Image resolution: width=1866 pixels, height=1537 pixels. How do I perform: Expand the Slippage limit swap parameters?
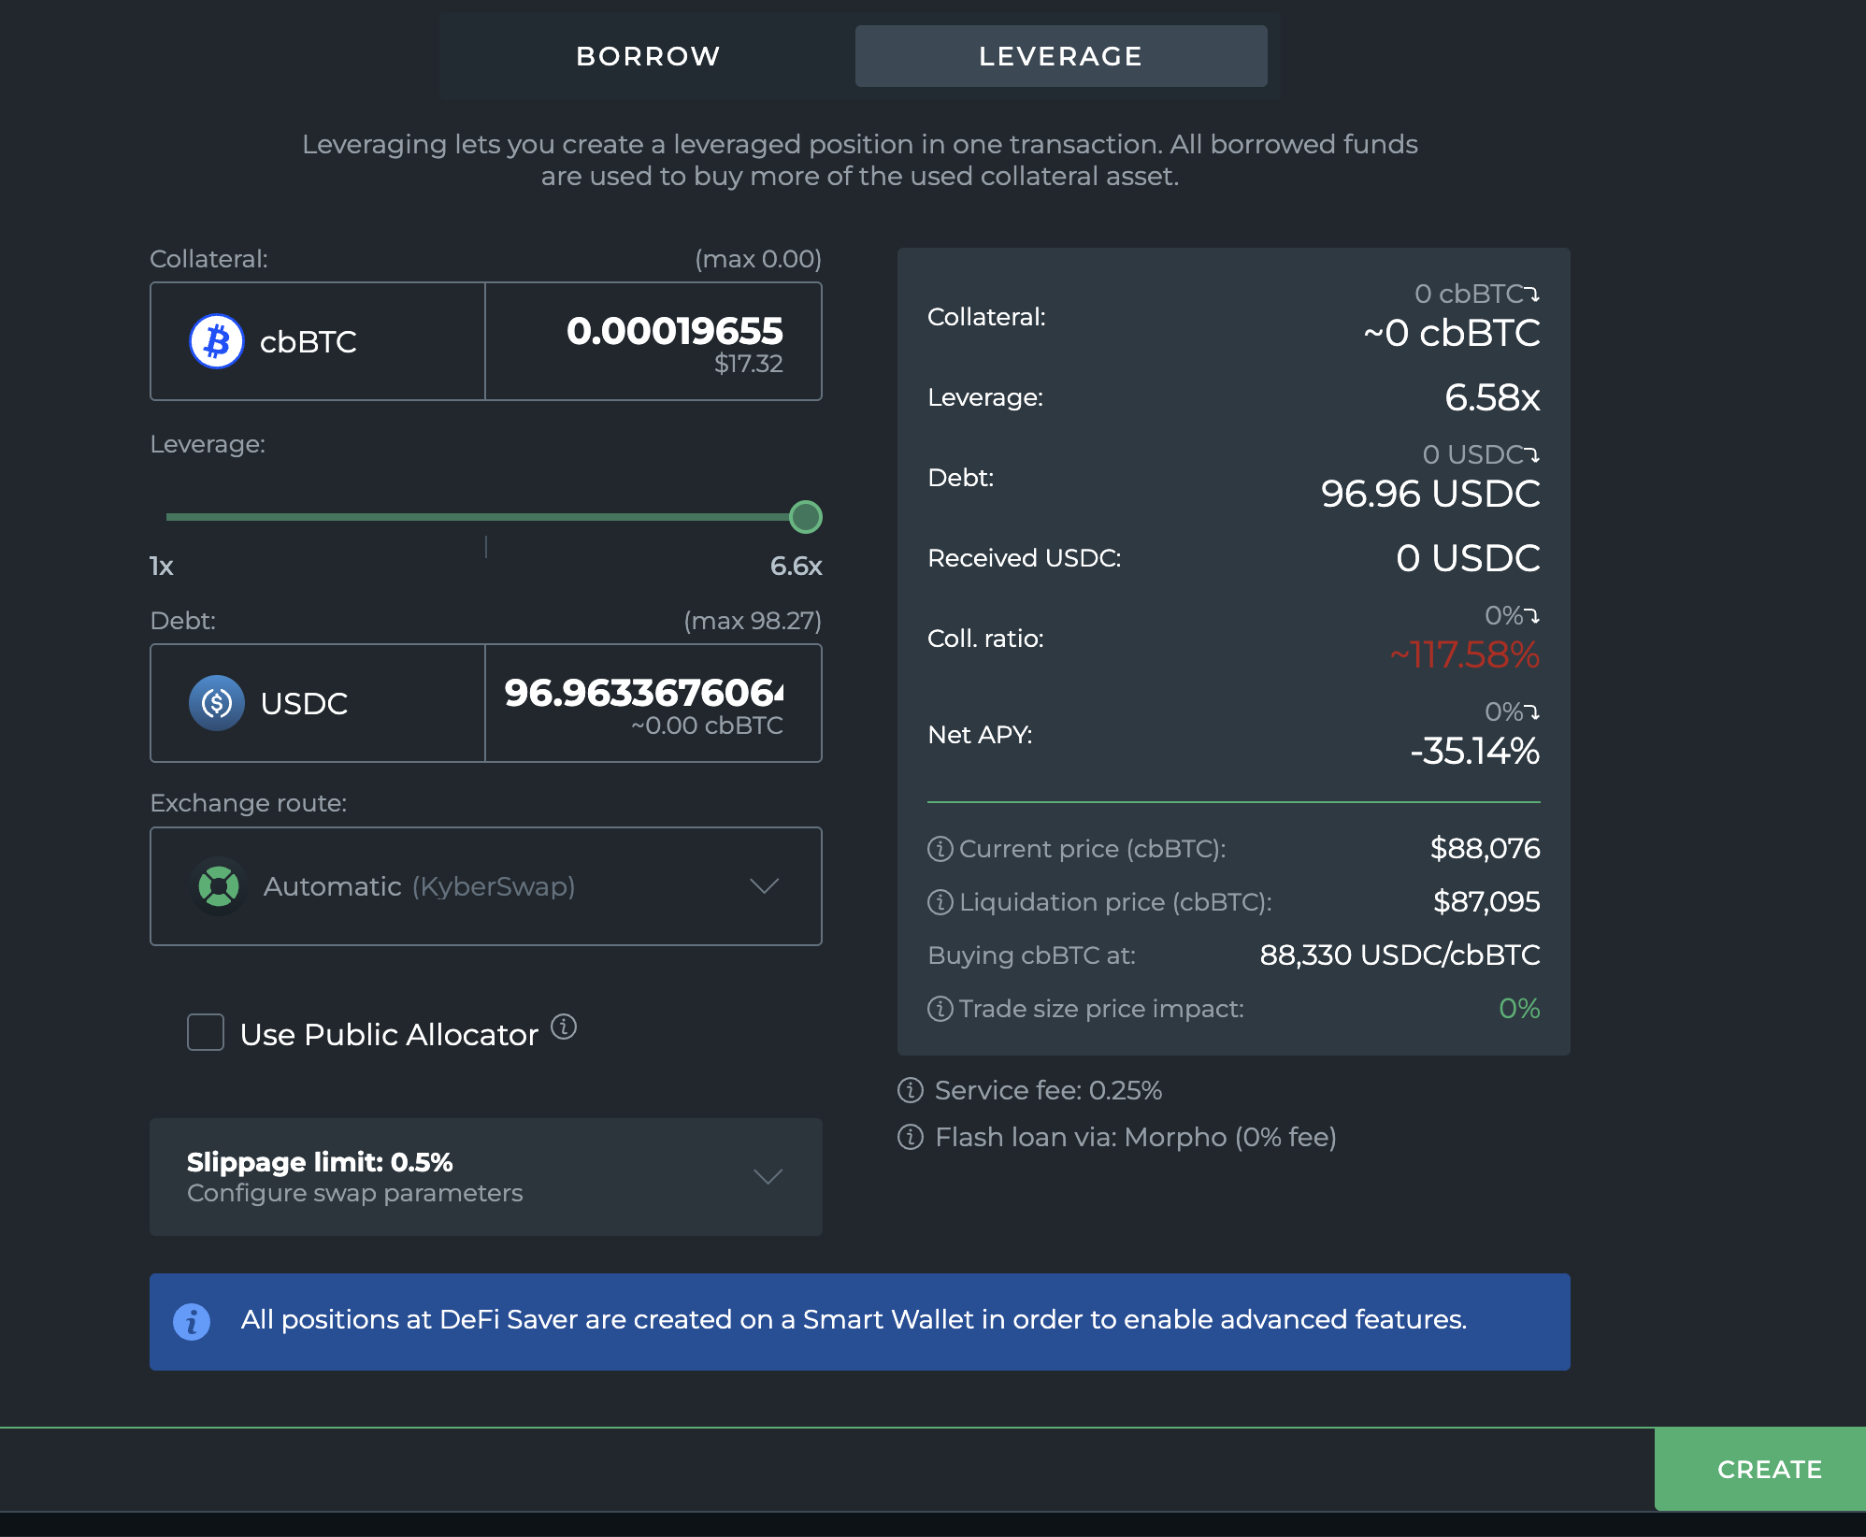pos(486,1177)
